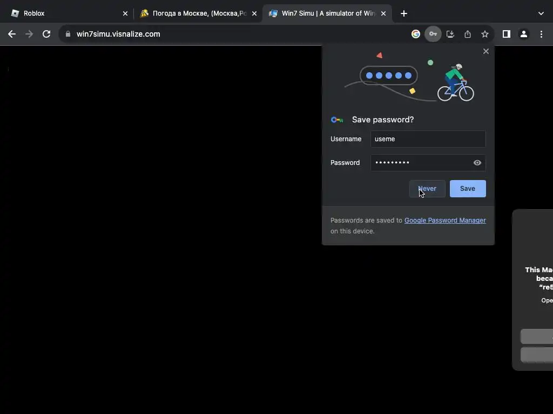The width and height of the screenshot is (553, 414).
Task: Open the profile avatar menu
Action: (x=524, y=34)
